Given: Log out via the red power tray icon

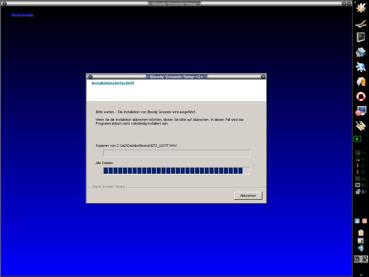Looking at the screenshot, I should [x=365, y=221].
